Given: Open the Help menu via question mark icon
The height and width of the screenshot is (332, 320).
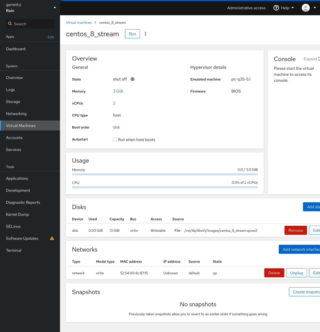Looking at the screenshot, I should tap(276, 8).
